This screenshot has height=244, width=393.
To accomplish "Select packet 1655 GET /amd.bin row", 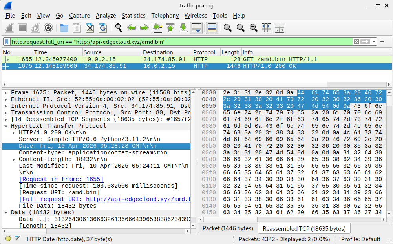I will [157, 59].
